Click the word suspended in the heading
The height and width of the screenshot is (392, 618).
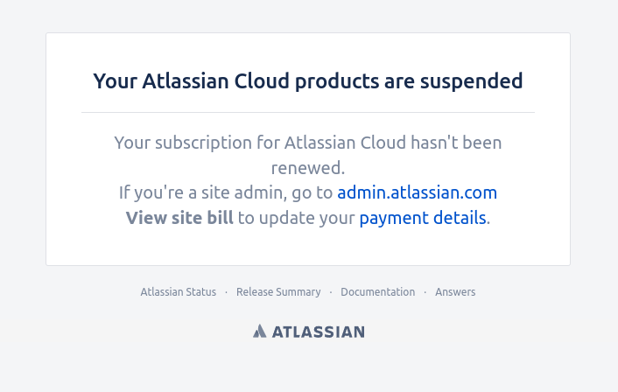(472, 81)
